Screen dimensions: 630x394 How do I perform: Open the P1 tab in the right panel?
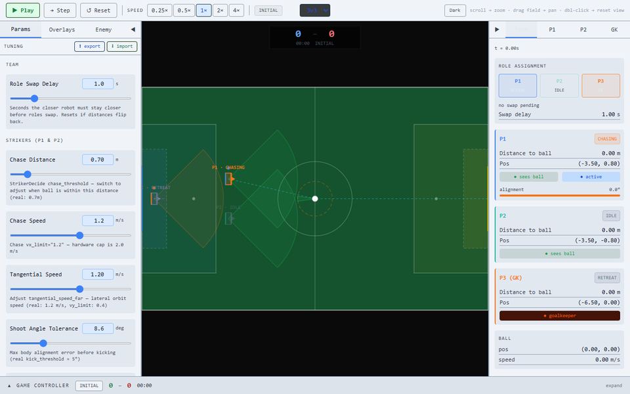(552, 30)
